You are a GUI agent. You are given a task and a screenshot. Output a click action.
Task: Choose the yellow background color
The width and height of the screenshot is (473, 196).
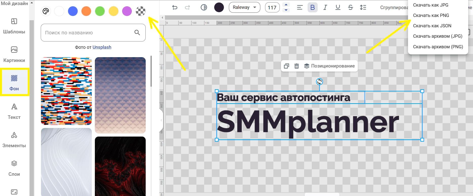pos(114,11)
